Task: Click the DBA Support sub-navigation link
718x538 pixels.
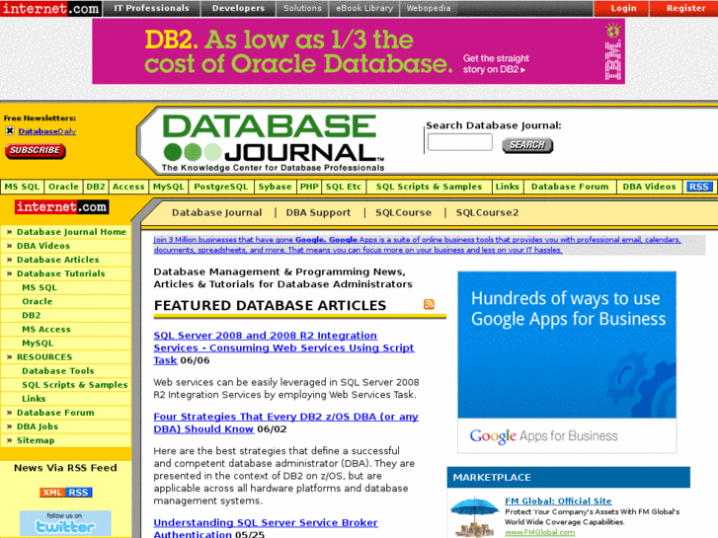Action: point(318,212)
